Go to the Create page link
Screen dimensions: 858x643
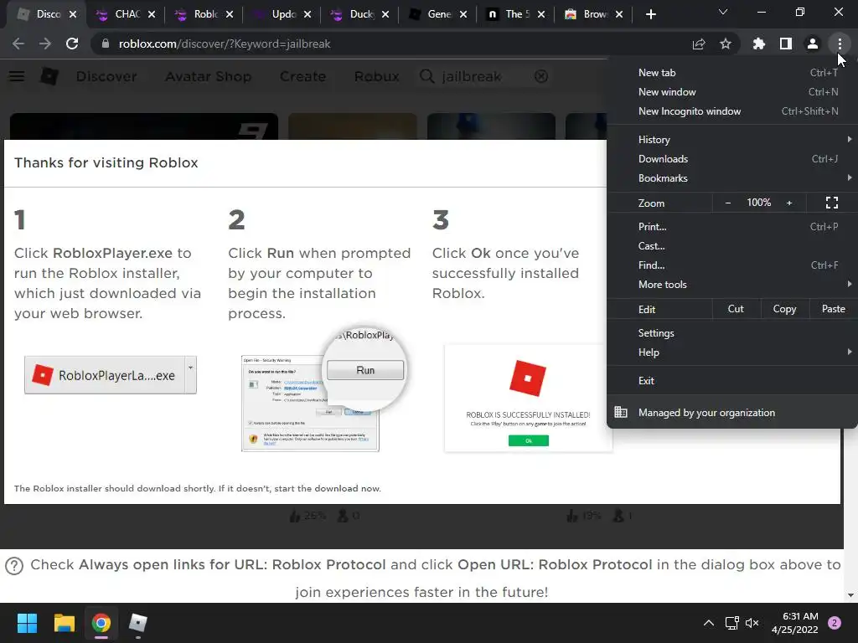tap(302, 76)
